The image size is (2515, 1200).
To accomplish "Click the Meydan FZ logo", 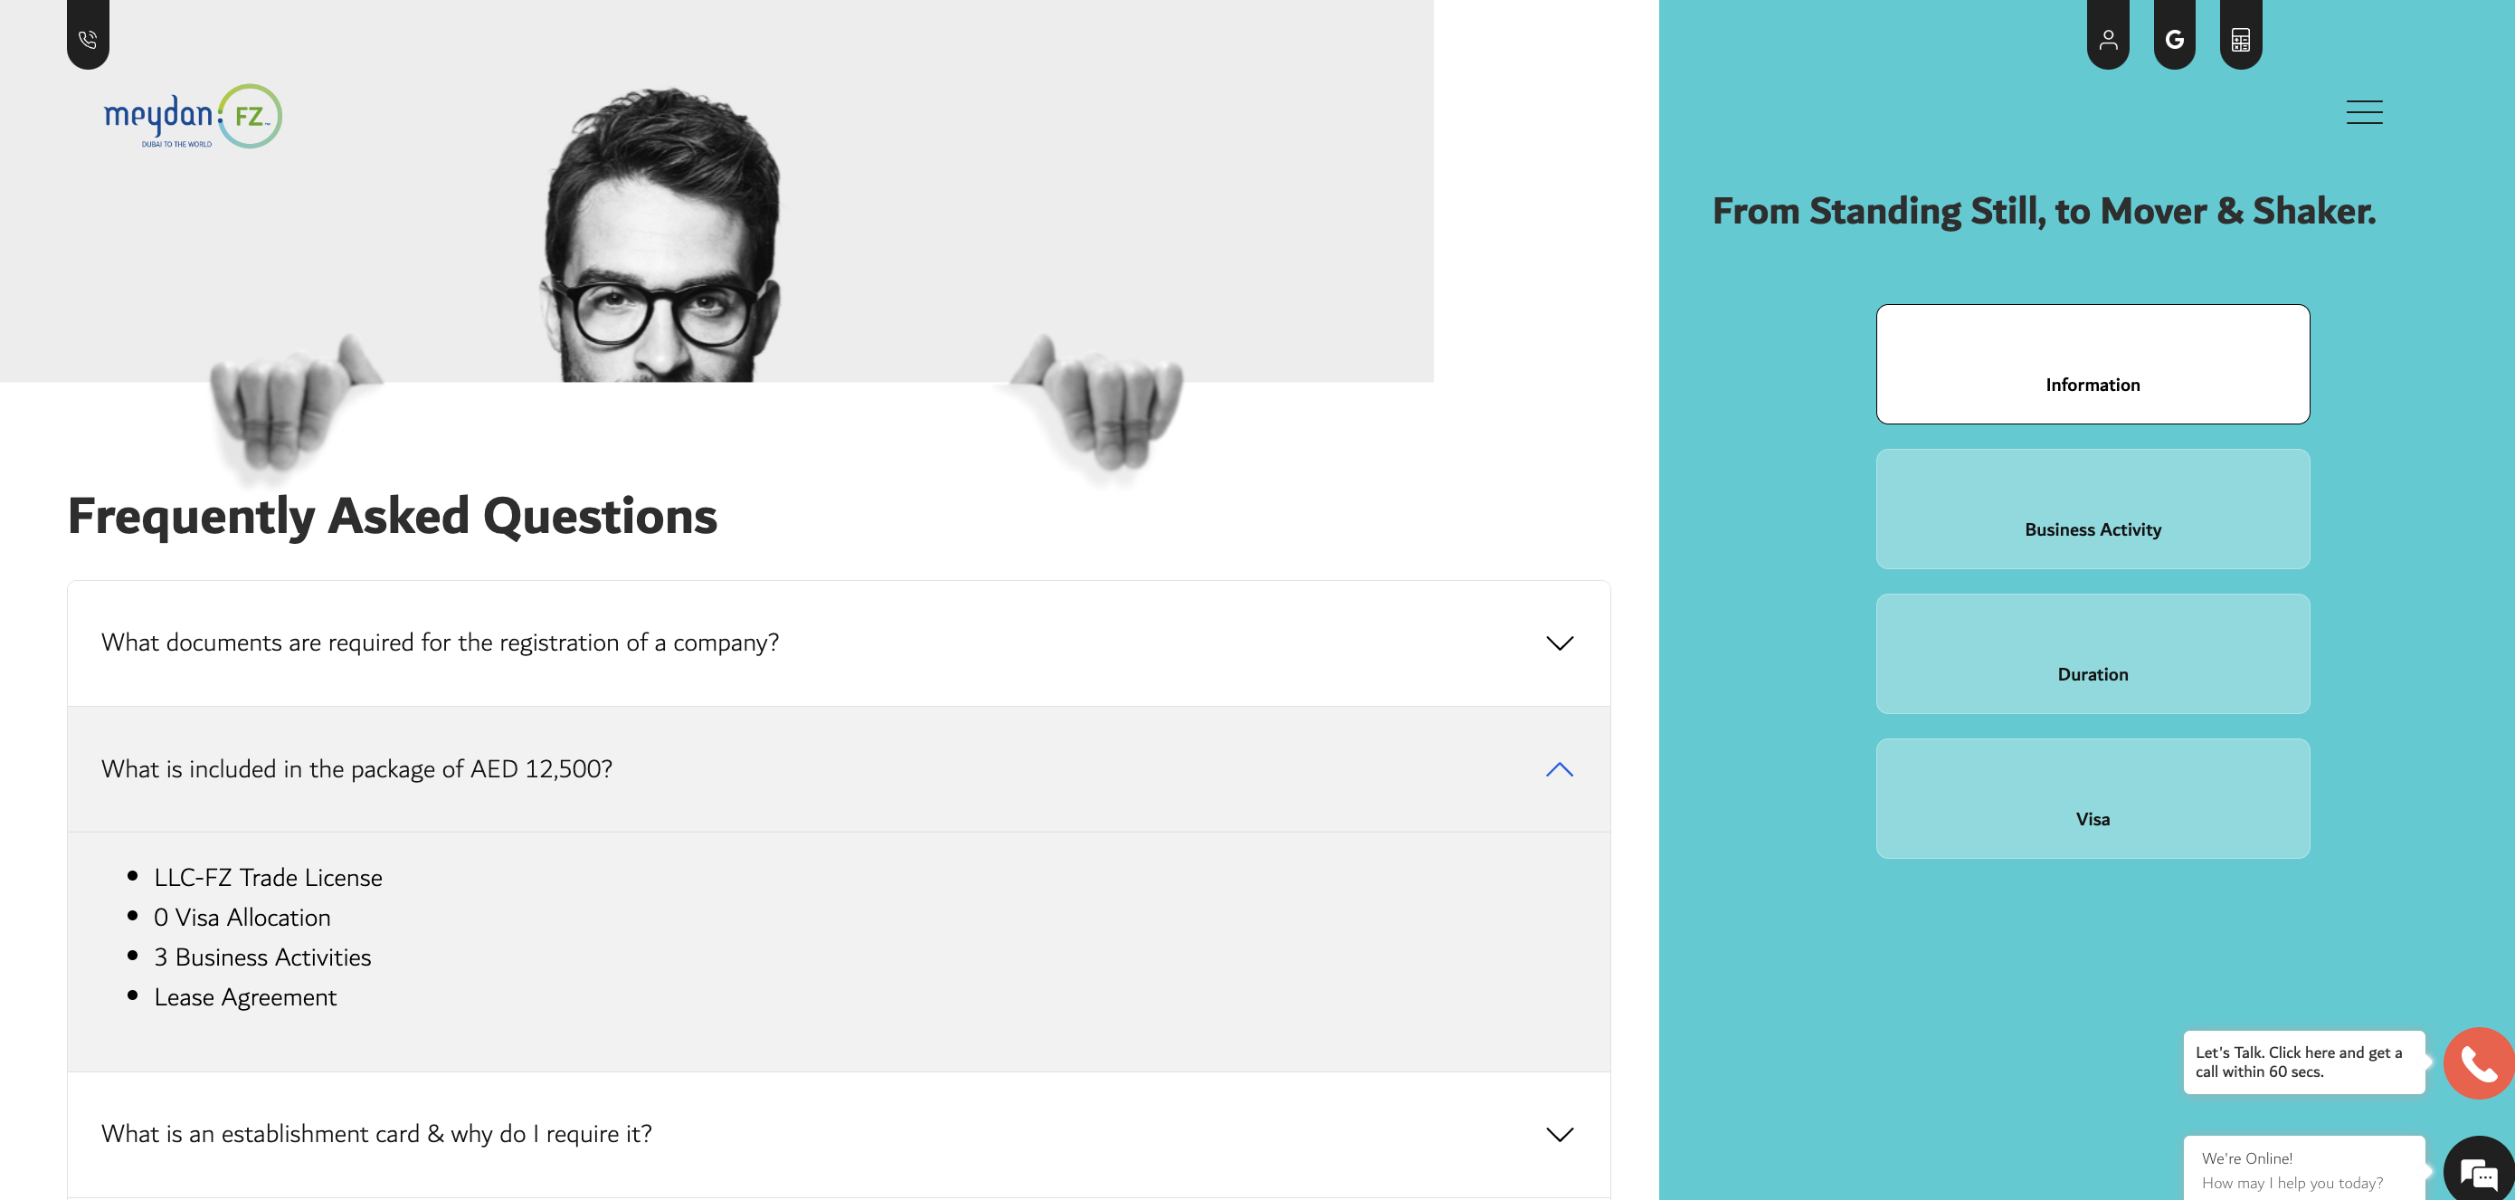I will click(194, 116).
